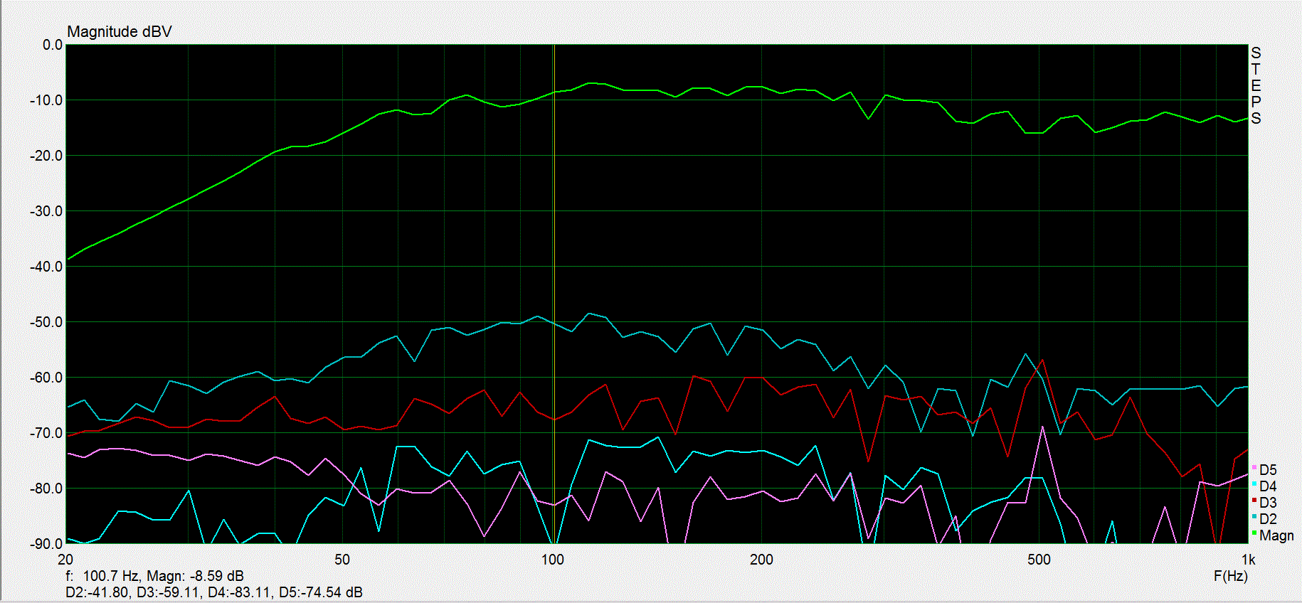Click the -20.0 y-axis label
This screenshot has width=1302, height=603.
click(46, 156)
